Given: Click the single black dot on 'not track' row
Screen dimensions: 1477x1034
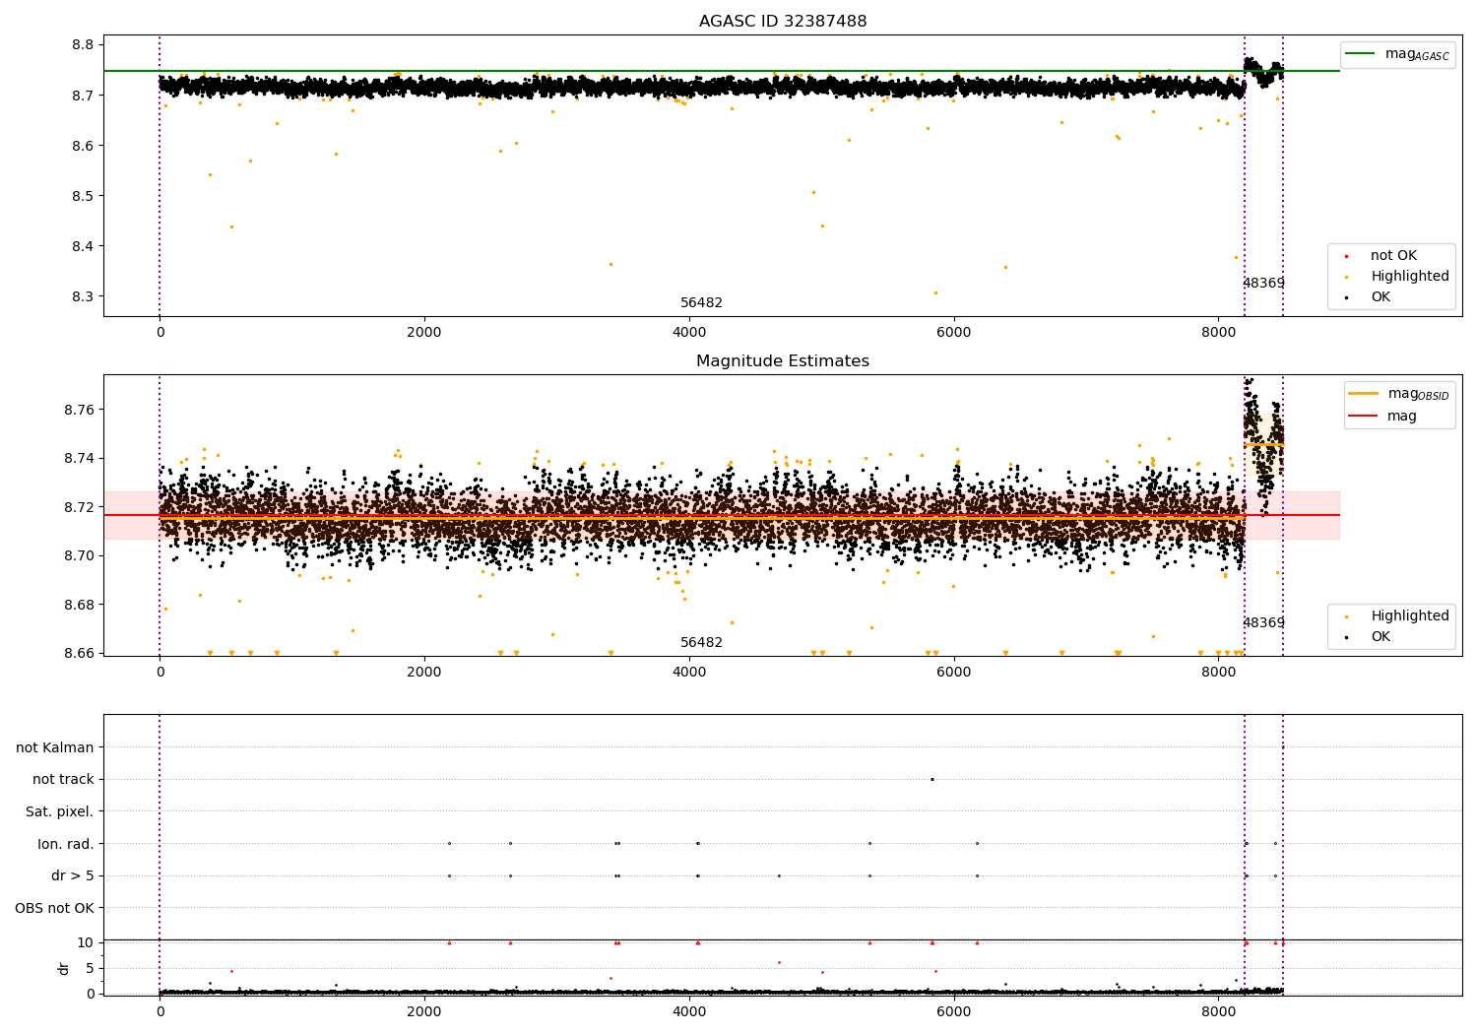Looking at the screenshot, I should 931,780.
